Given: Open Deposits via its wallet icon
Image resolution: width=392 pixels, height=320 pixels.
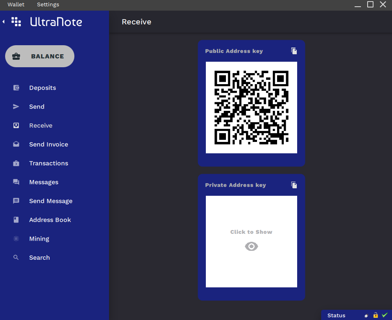Looking at the screenshot, I should (x=16, y=88).
